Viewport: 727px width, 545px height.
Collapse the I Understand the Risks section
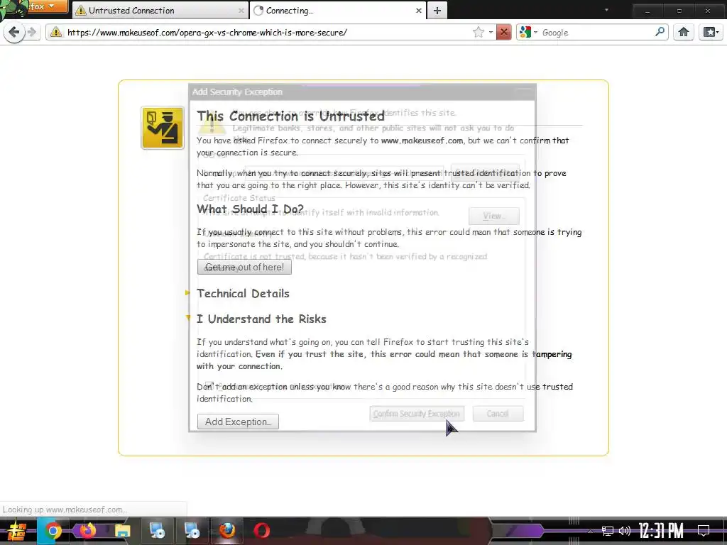[261, 319]
